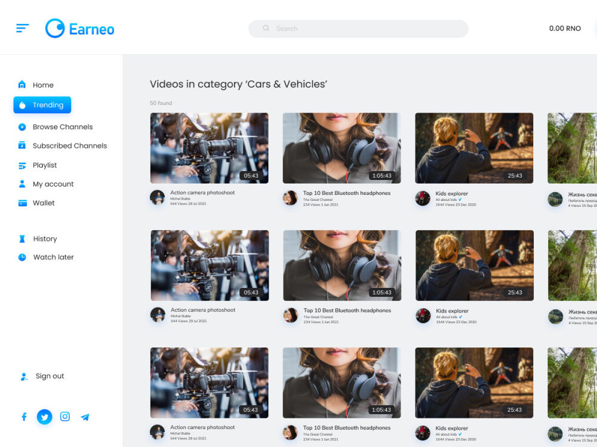
Task: Open top row Bluetooth headphones thumbnail
Action: click(x=341, y=148)
